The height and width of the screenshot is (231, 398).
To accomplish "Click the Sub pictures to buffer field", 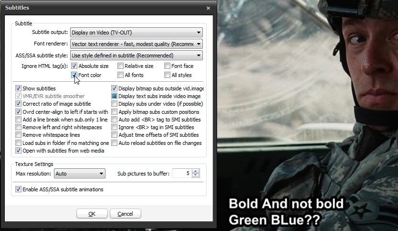I will [x=182, y=173].
